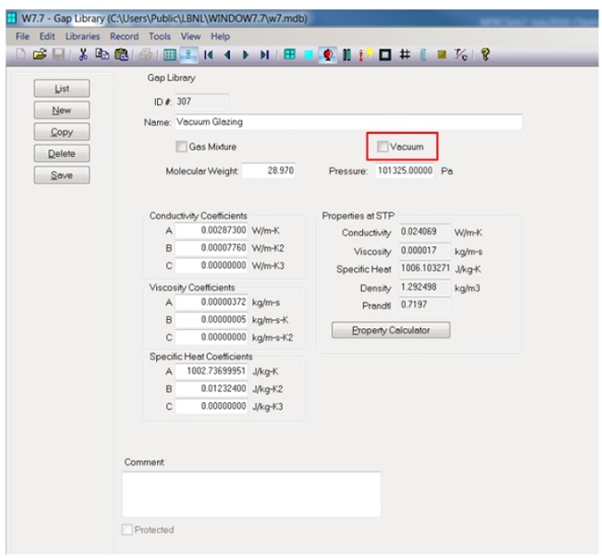Screen dimensions: 602x558
Task: Enable the Vacuum checkbox
Action: tap(383, 146)
